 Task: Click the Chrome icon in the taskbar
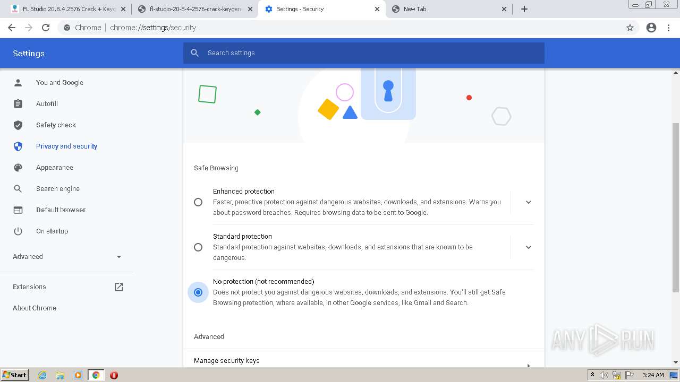(96, 375)
